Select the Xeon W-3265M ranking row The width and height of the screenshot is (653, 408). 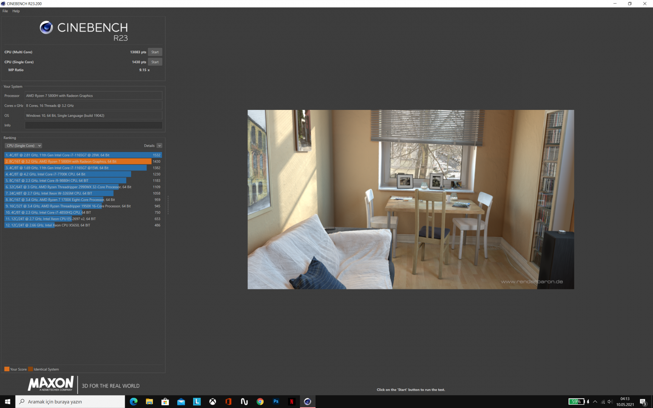[83, 193]
